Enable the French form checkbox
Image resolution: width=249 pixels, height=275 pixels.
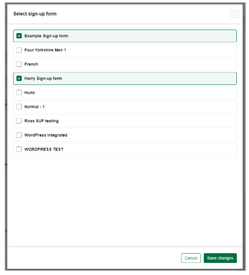coord(19,65)
